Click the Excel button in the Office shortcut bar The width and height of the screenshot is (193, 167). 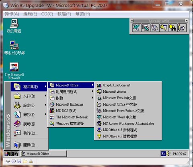tap(146, 28)
